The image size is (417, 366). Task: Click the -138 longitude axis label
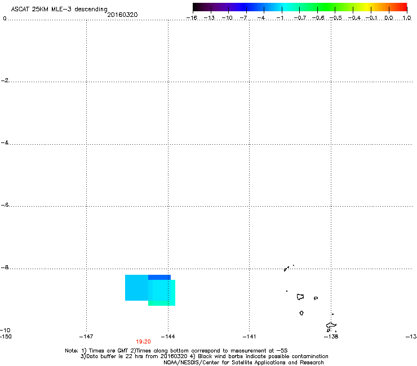(331, 337)
